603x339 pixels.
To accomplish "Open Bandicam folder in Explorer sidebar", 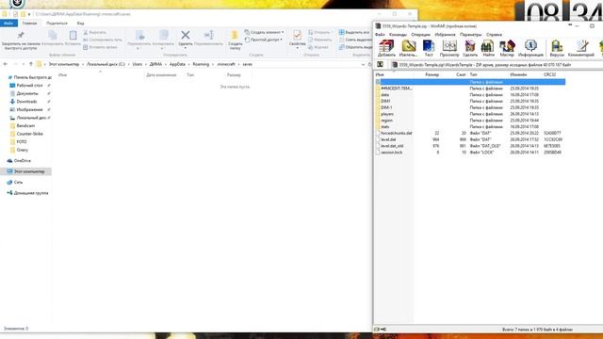I will point(25,125).
